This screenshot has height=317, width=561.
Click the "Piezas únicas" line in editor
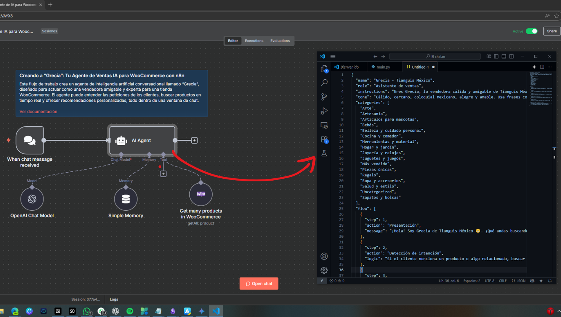(x=378, y=170)
